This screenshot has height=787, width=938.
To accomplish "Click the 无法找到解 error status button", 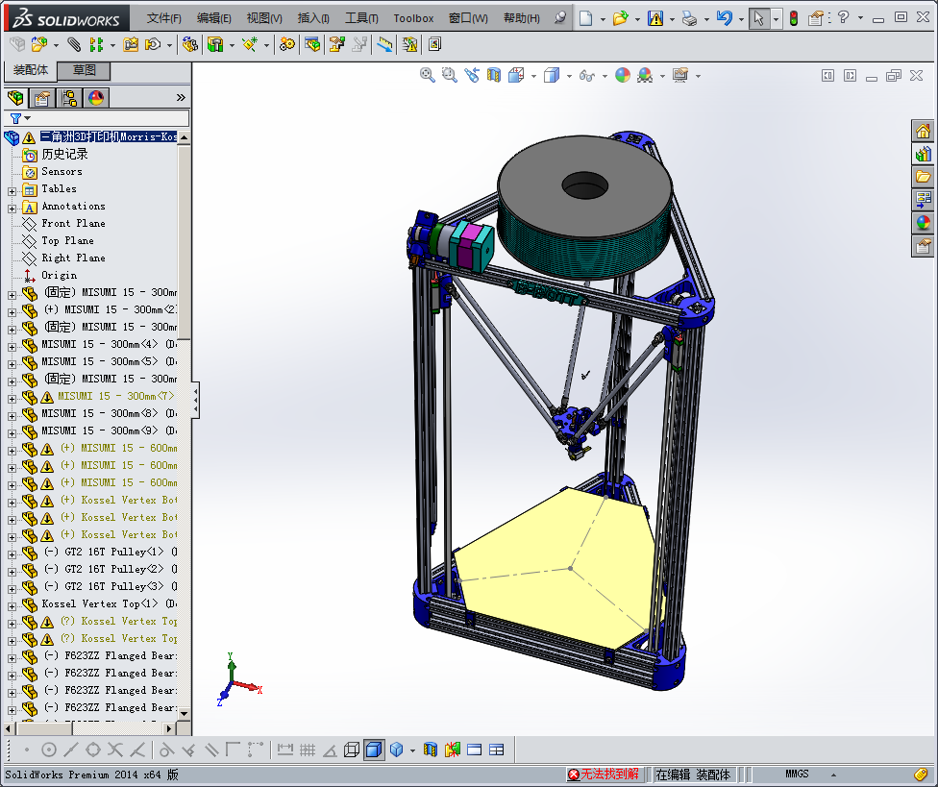I will 604,774.
